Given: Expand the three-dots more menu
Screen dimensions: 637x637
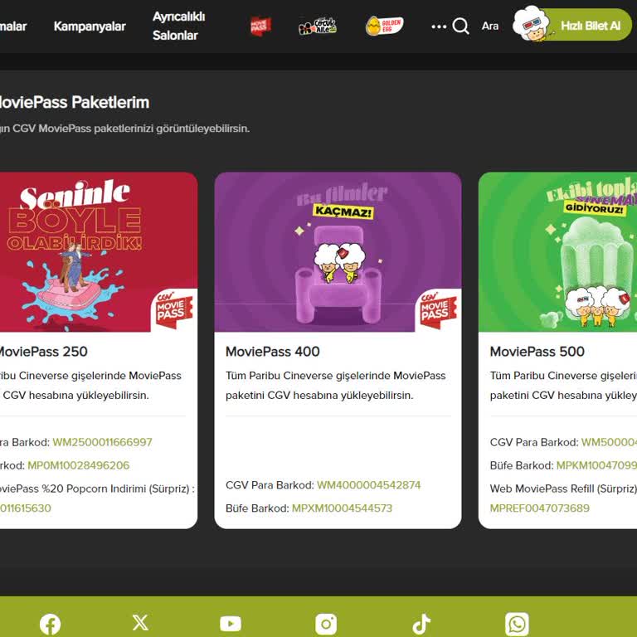Looking at the screenshot, I should [439, 27].
